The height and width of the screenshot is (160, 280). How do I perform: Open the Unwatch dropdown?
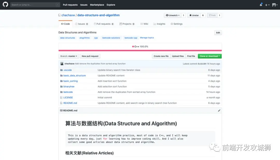tap(172, 15)
